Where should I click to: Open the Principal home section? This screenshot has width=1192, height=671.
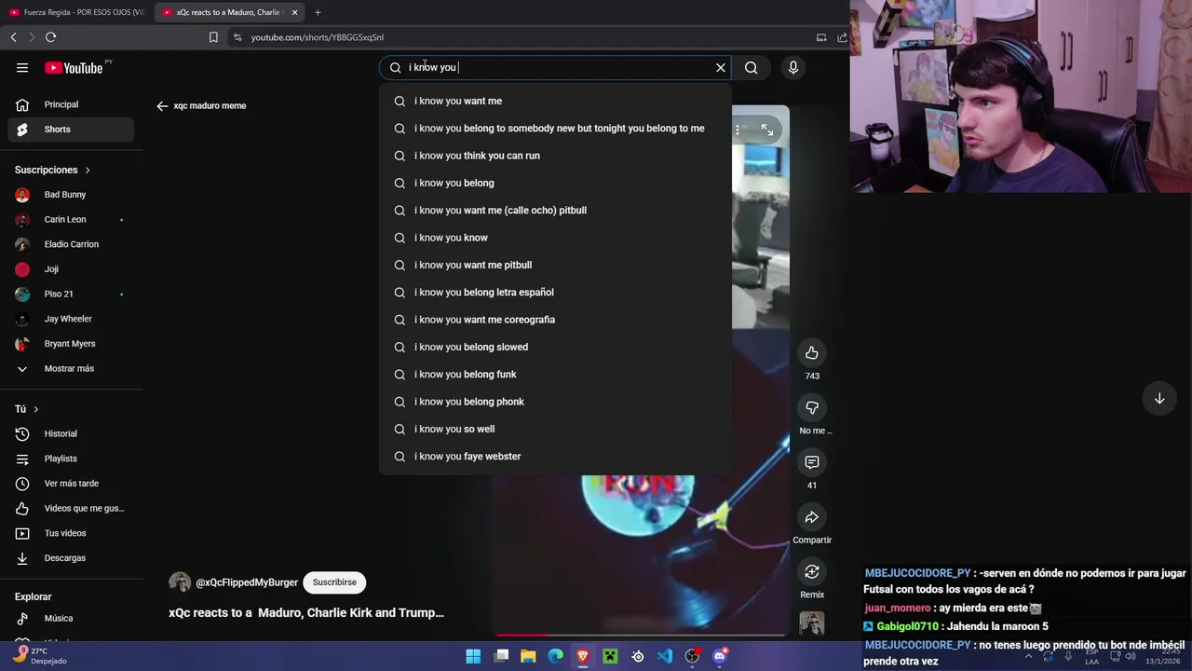pos(71,104)
